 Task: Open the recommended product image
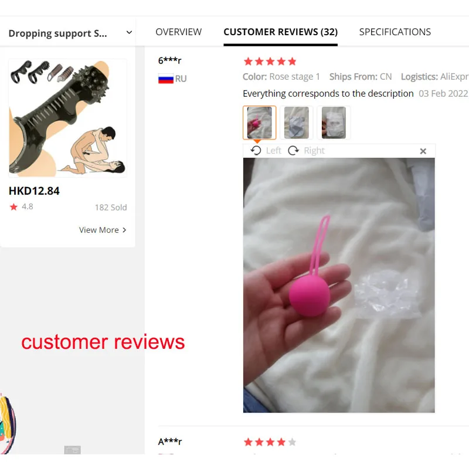[x=68, y=118]
